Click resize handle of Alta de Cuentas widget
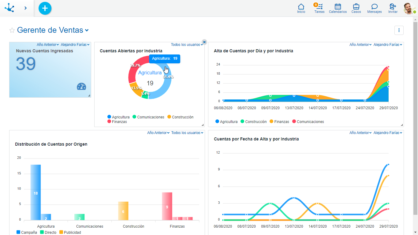 402,125
